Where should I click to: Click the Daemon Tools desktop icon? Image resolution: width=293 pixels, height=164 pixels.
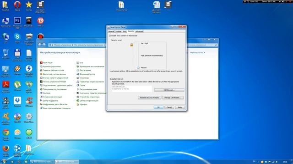pos(29,69)
